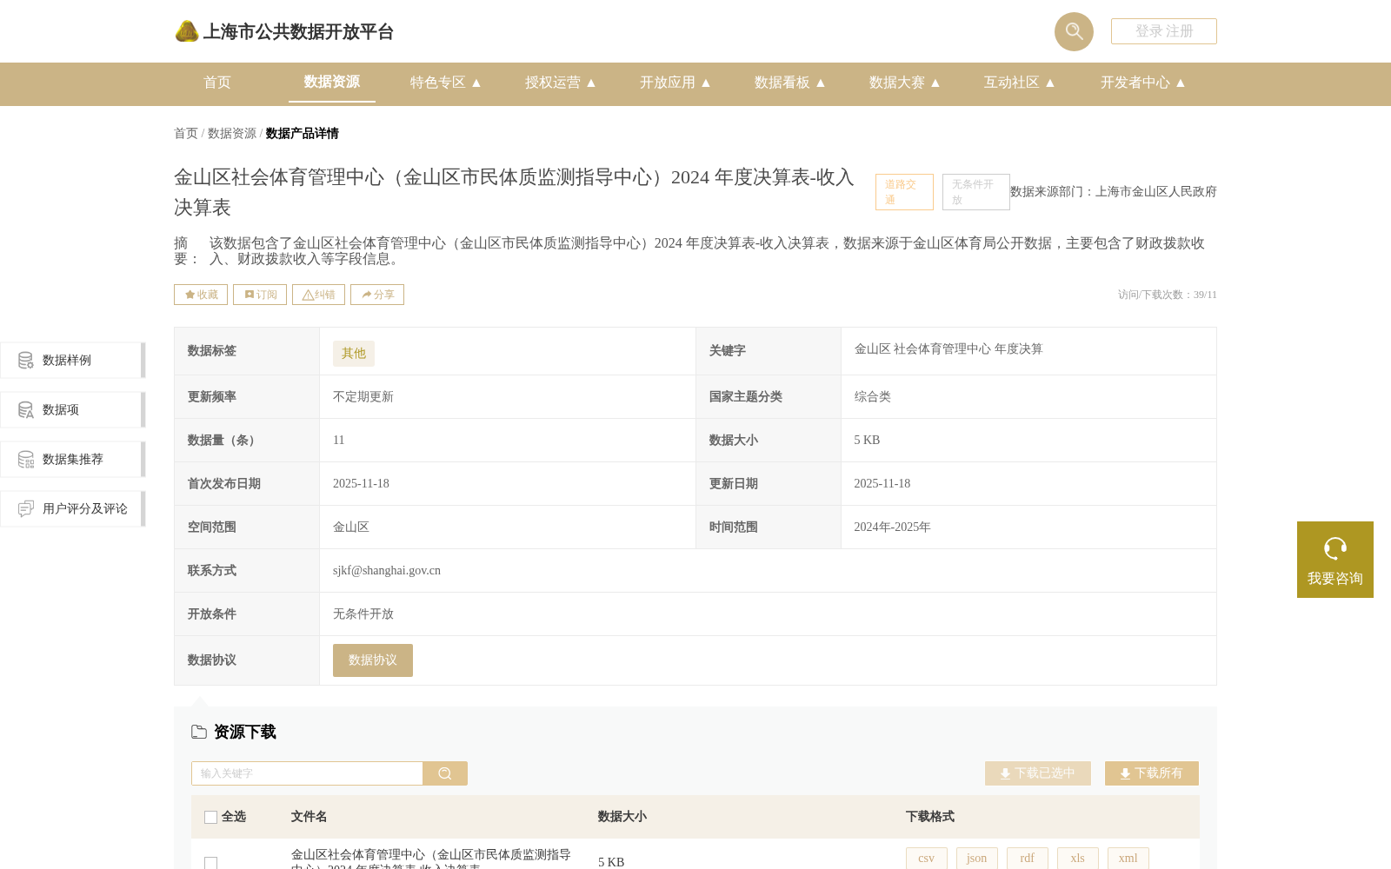Toggle the 全选 checkbox
The height and width of the screenshot is (869, 1391).
[x=210, y=817]
